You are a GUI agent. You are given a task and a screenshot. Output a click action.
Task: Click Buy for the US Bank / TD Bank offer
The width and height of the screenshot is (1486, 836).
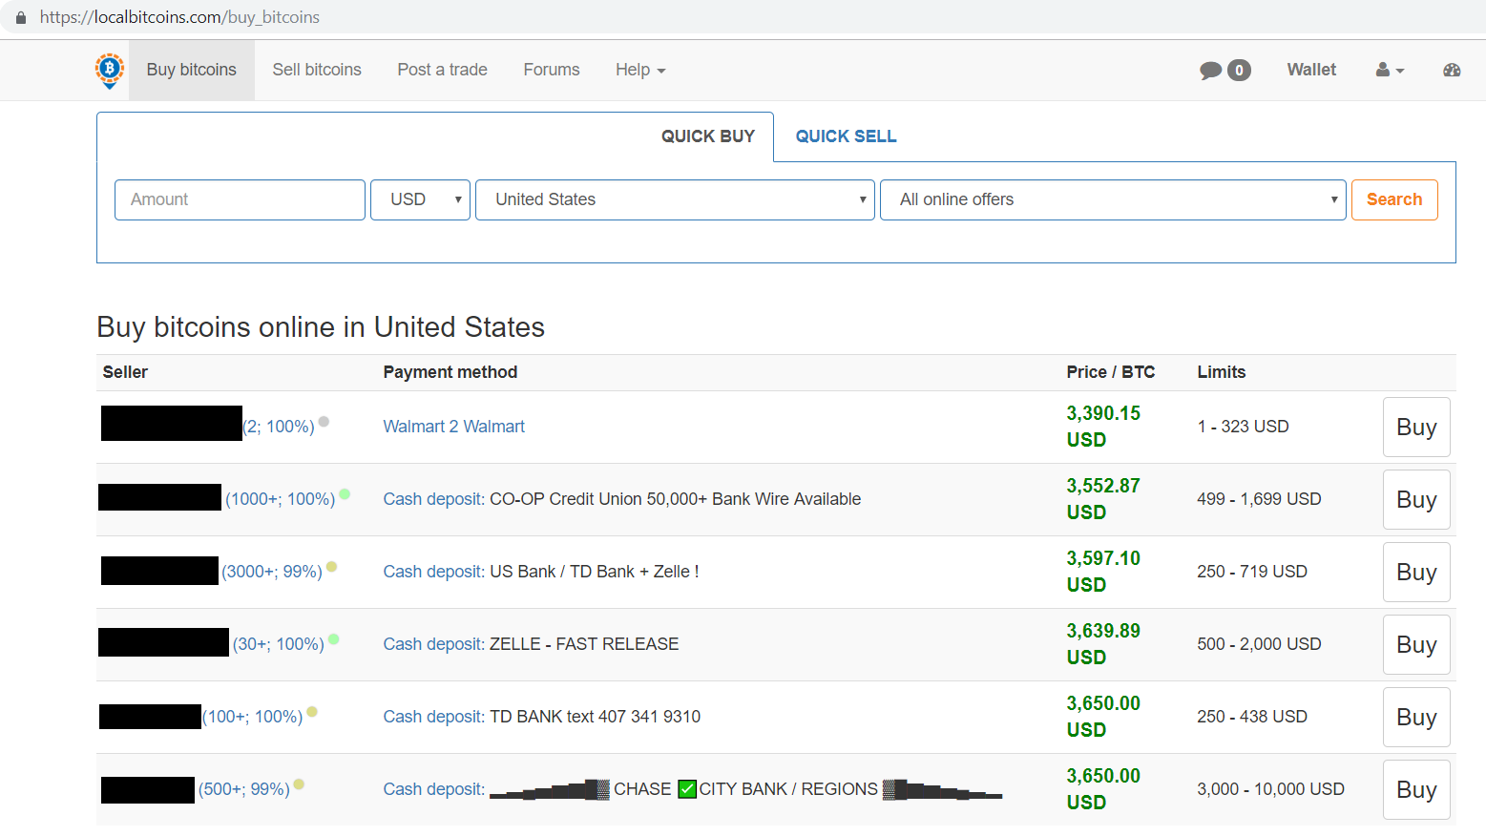[1416, 572]
